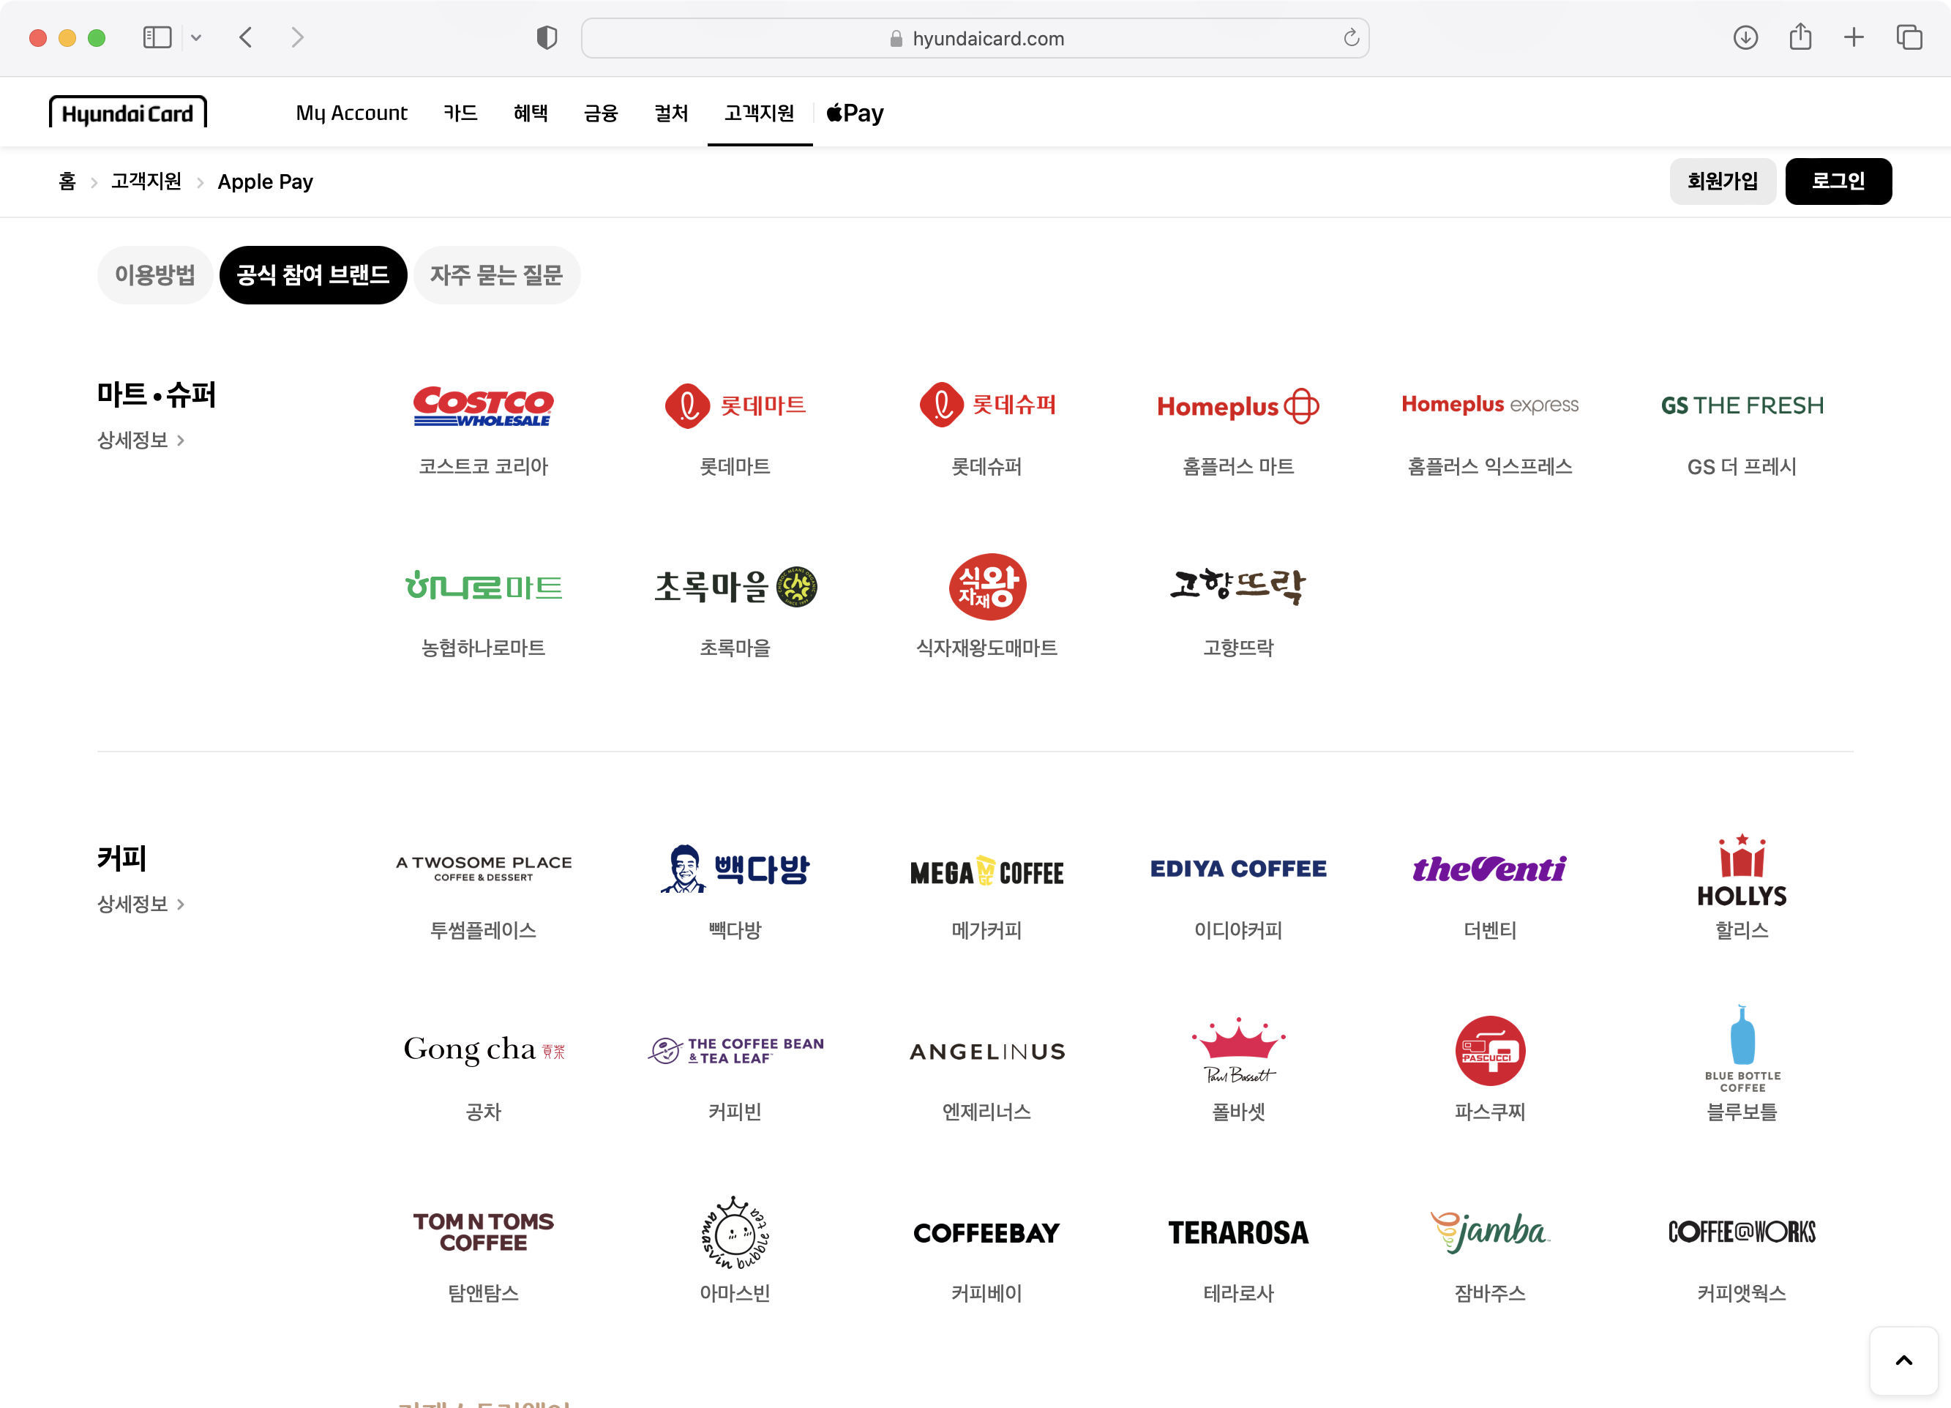The width and height of the screenshot is (1951, 1408).
Task: Open the Safari downloads icon
Action: point(1745,38)
